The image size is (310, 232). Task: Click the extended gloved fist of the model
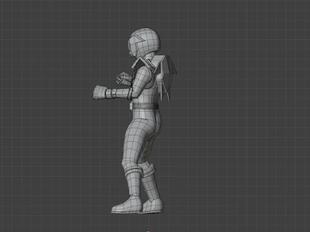coord(99,92)
